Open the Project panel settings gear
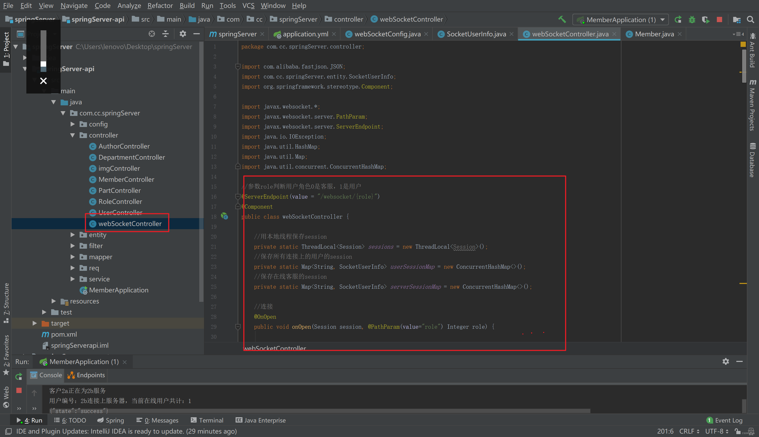The image size is (759, 437). pyautogui.click(x=183, y=34)
